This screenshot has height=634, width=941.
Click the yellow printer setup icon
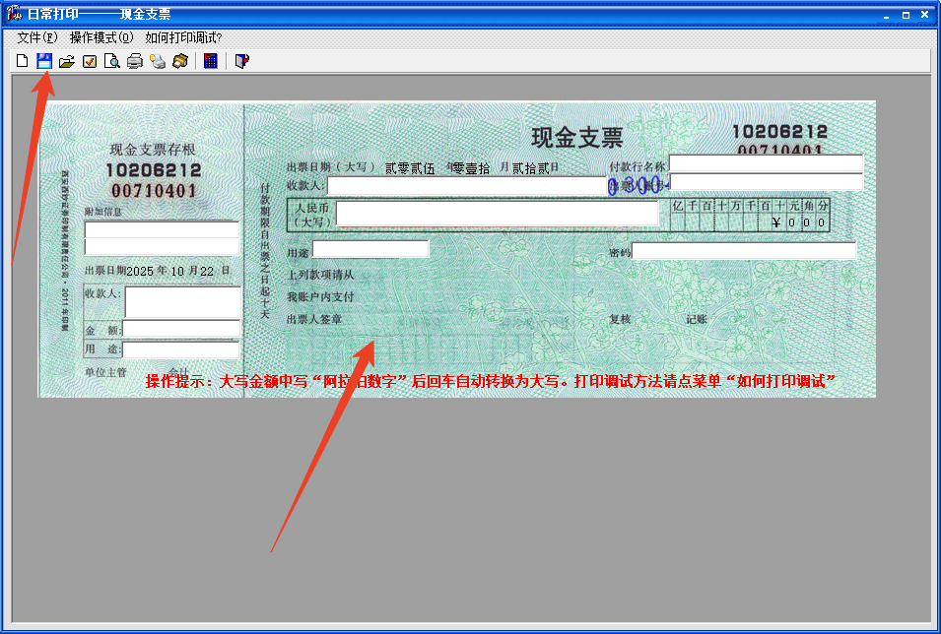180,61
